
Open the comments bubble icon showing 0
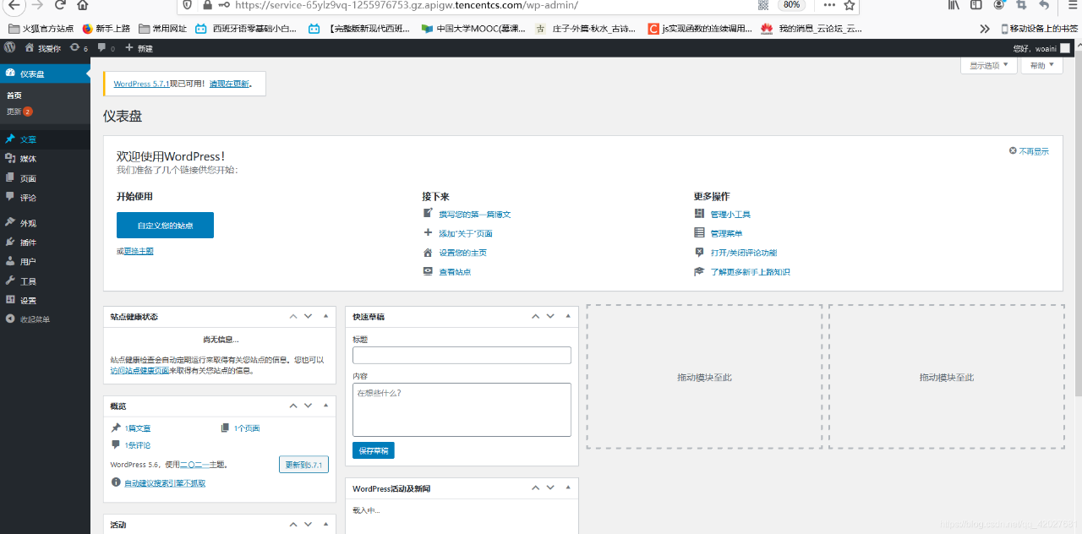(102, 48)
